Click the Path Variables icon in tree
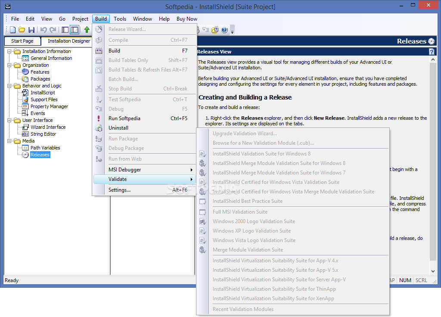This screenshot has height=317, width=441. pyautogui.click(x=25, y=148)
